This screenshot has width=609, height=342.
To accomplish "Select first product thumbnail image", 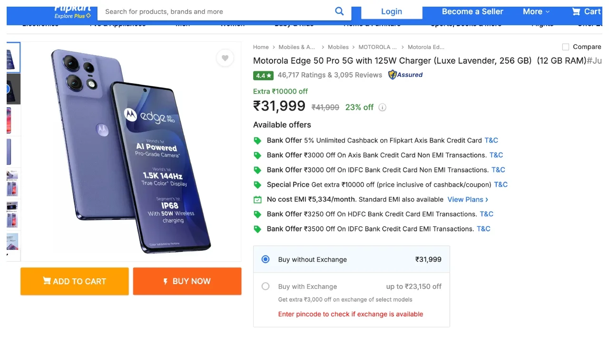I will (x=13, y=57).
